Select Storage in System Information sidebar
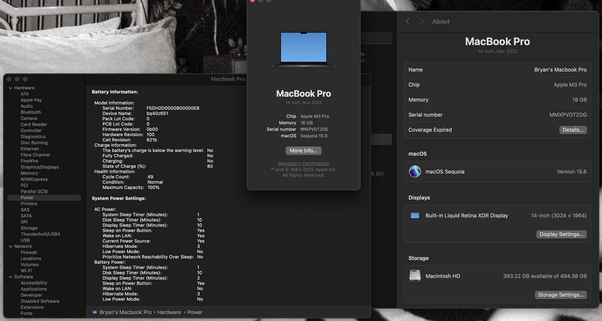 tap(29, 228)
